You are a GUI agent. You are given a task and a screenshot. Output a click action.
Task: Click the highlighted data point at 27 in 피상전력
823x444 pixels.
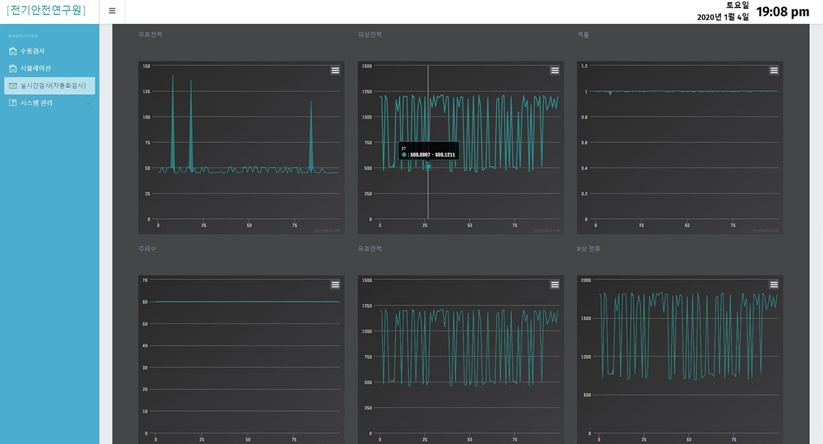(x=428, y=166)
